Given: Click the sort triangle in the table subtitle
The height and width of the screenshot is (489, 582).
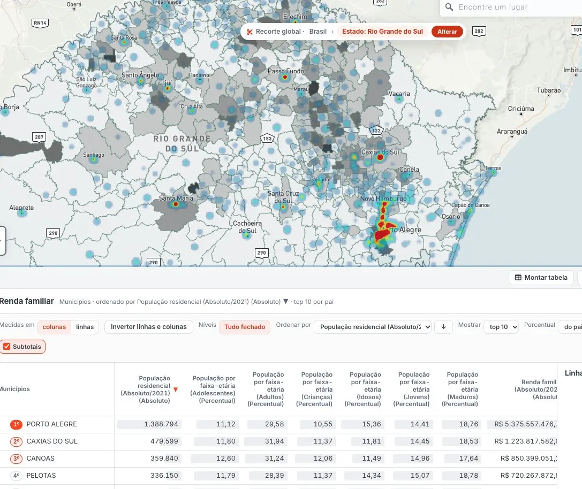Looking at the screenshot, I should [285, 301].
